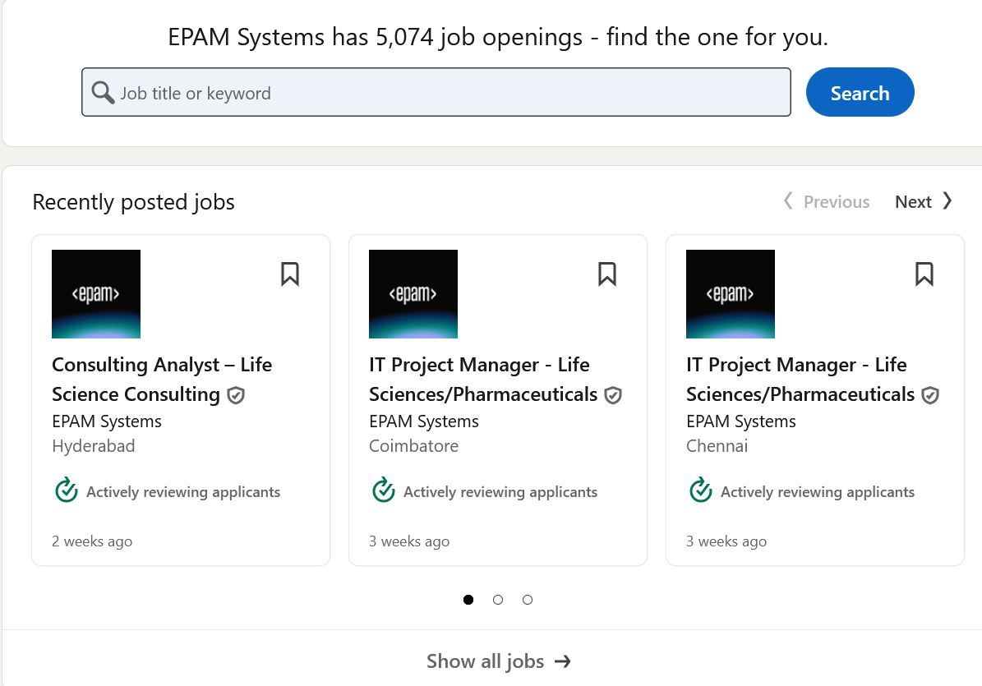Select the second carousel page dot

click(x=498, y=600)
